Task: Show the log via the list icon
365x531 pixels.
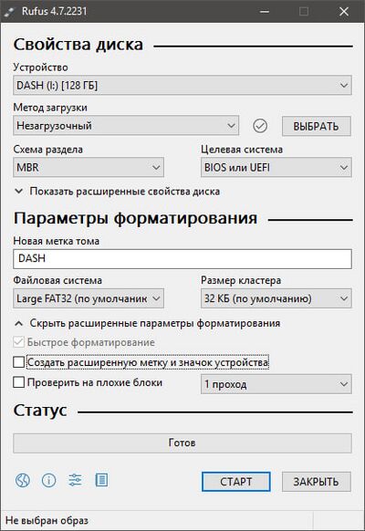Action: tap(101, 480)
